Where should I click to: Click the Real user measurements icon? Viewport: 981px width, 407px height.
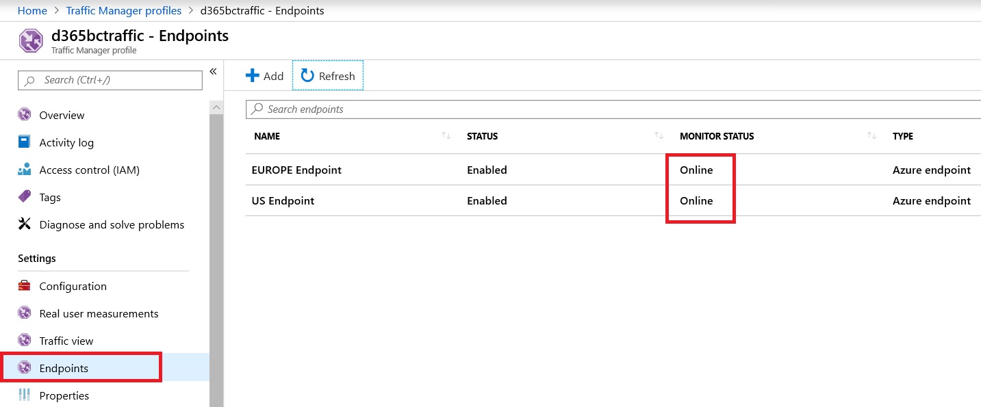point(25,313)
